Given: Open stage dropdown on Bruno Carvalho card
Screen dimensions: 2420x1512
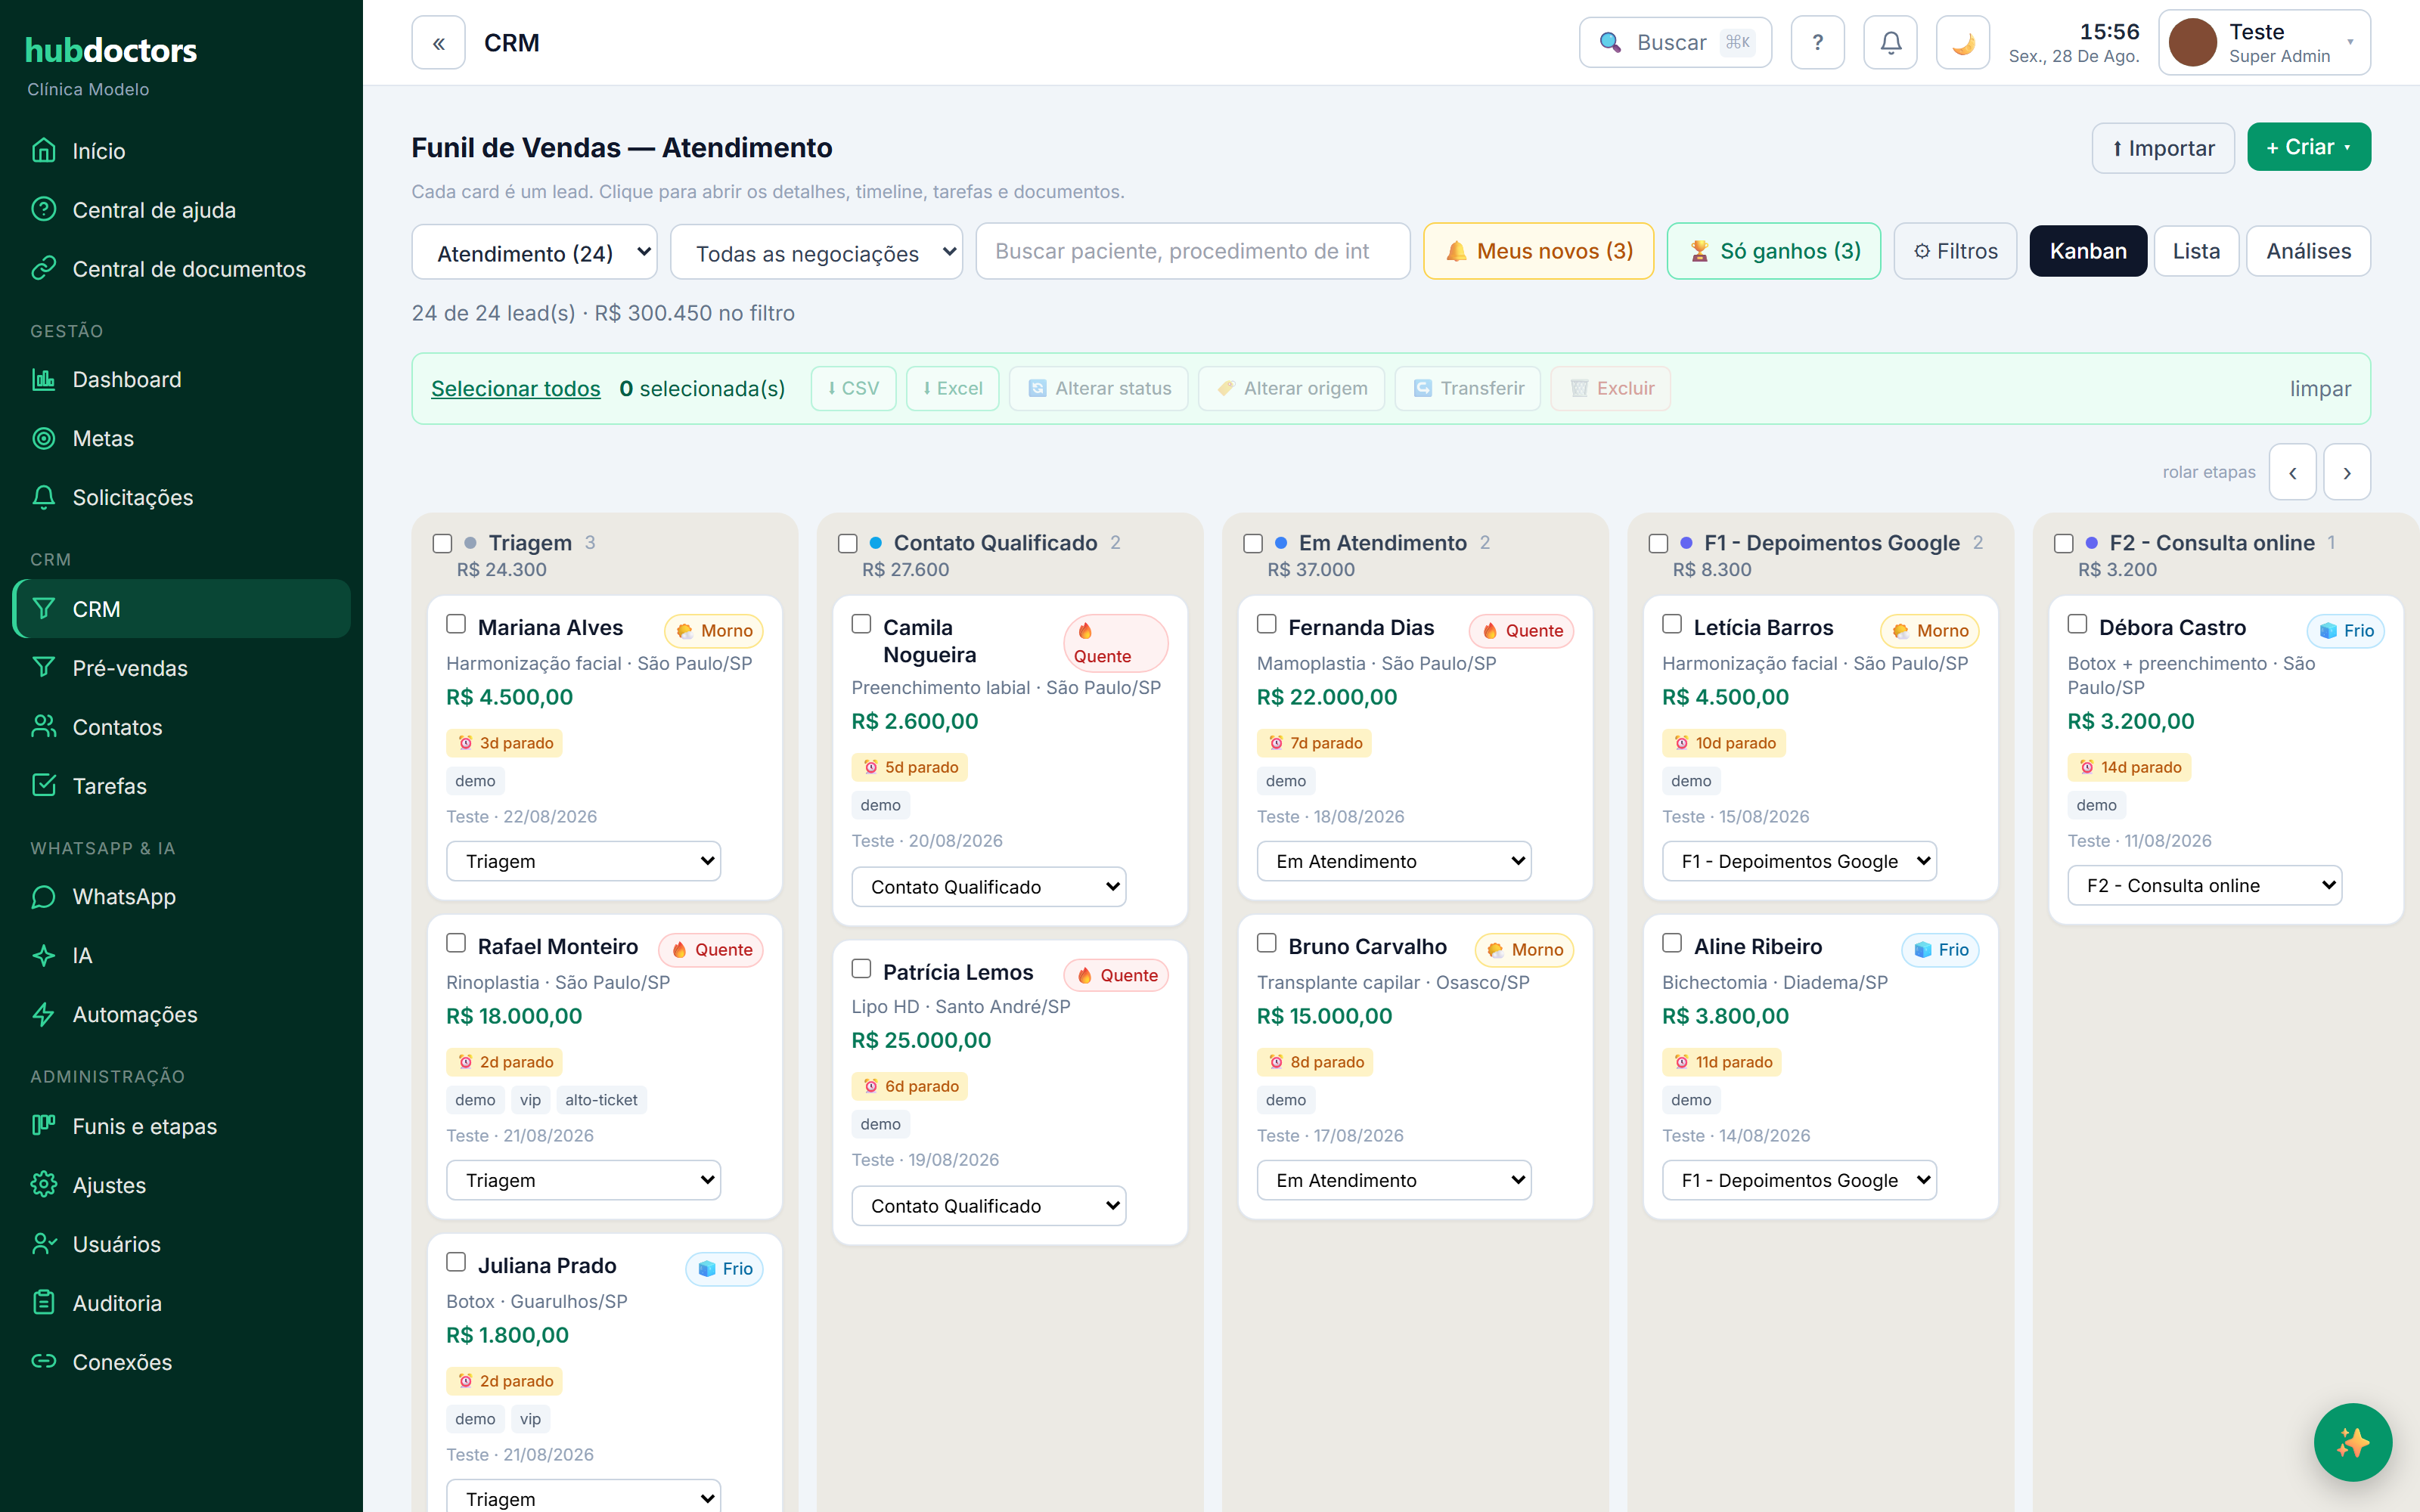Looking at the screenshot, I should coord(1394,1180).
